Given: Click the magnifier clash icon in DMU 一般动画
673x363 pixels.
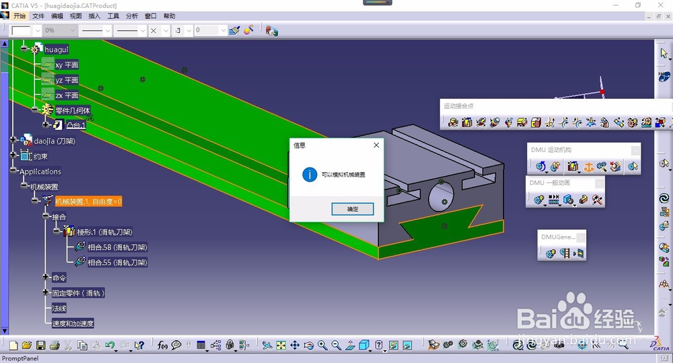Looking at the screenshot, I should (597, 199).
